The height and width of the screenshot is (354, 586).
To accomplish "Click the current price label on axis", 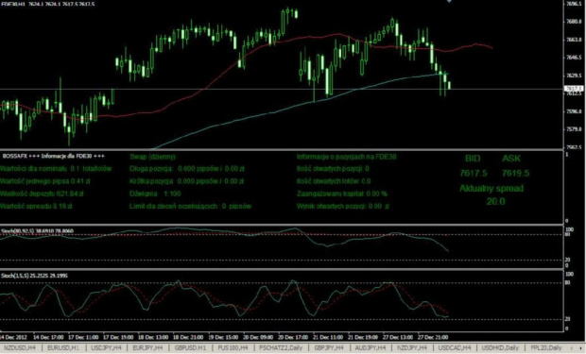I will [574, 89].
